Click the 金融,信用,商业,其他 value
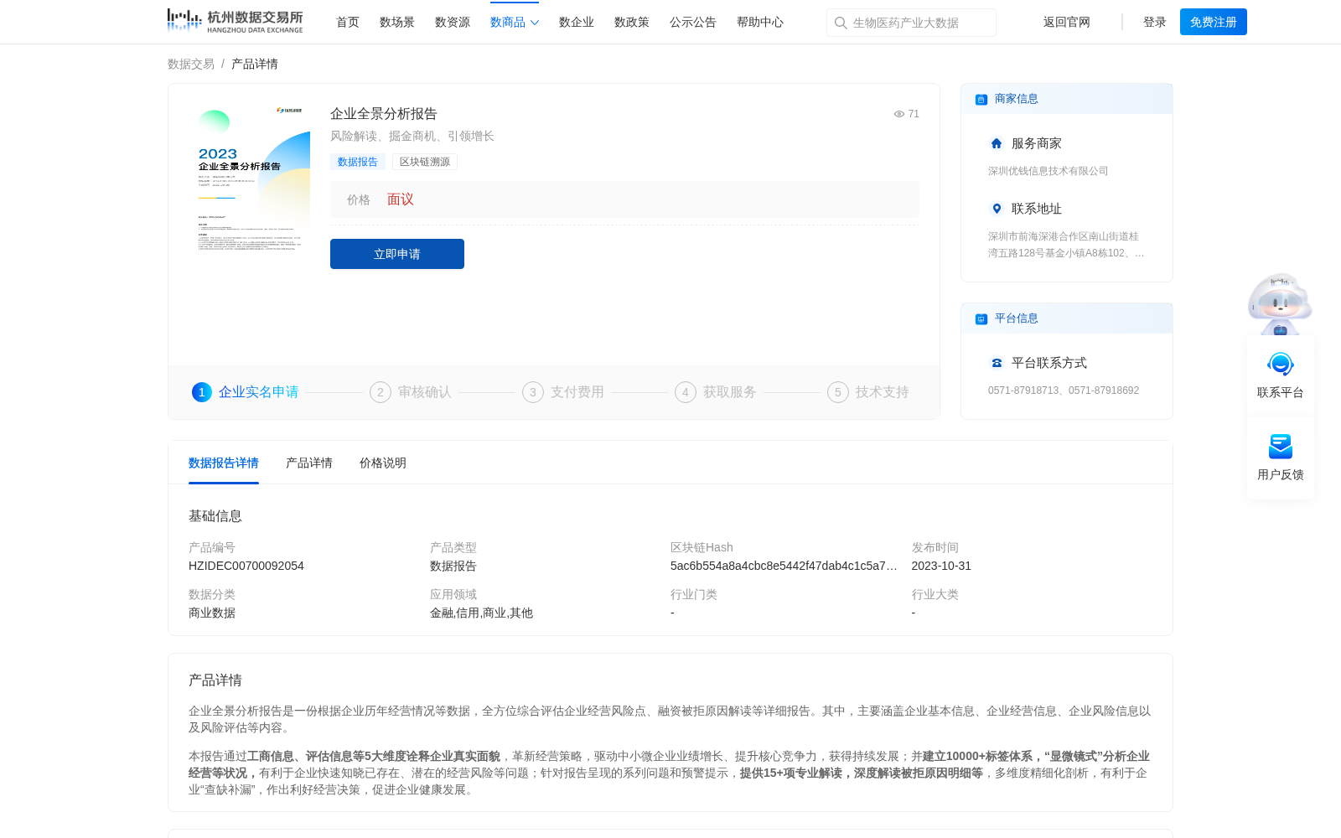 pyautogui.click(x=481, y=613)
